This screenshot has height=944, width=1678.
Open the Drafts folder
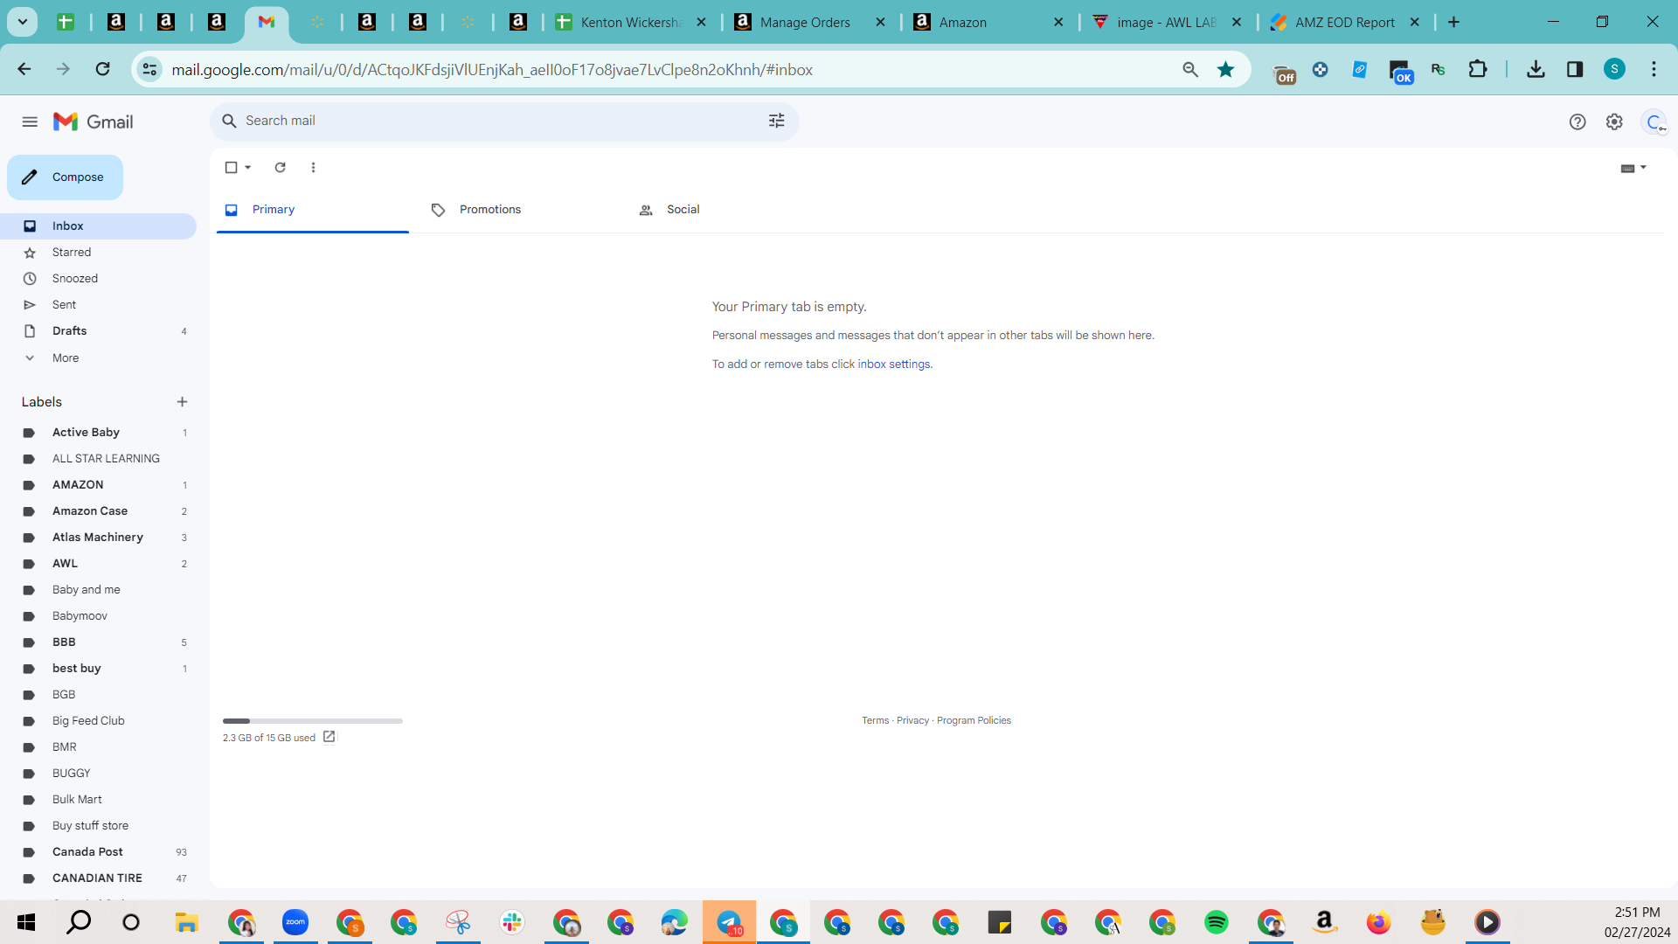[x=98, y=331]
